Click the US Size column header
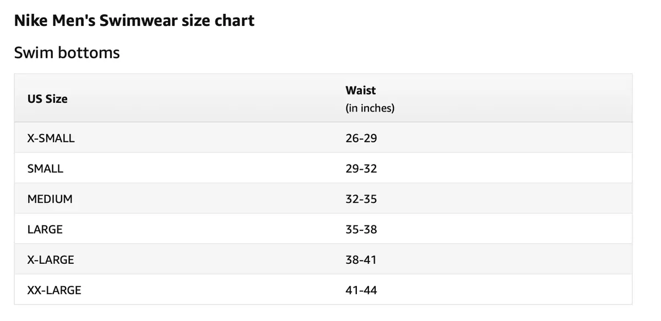Image resolution: width=661 pixels, height=321 pixels. coord(47,99)
